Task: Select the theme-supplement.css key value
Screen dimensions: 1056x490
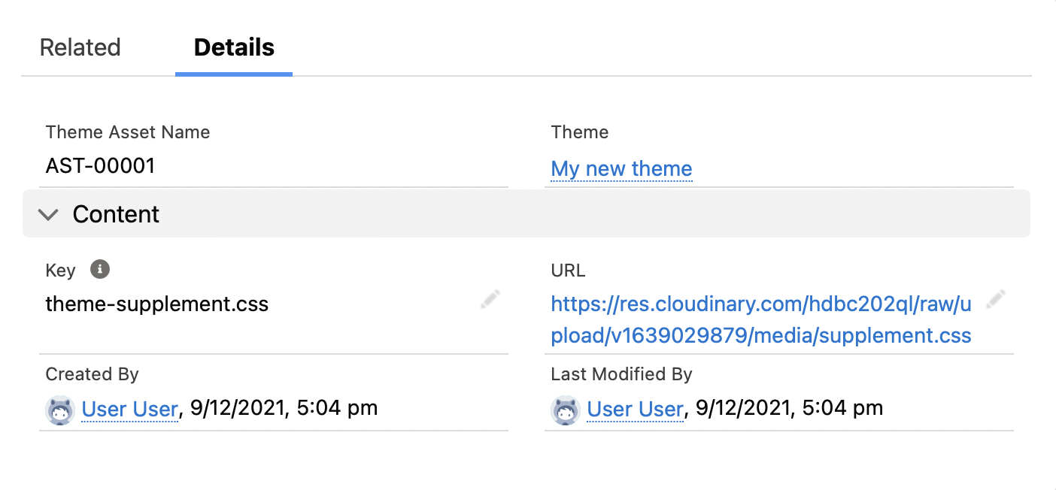Action: tap(157, 304)
